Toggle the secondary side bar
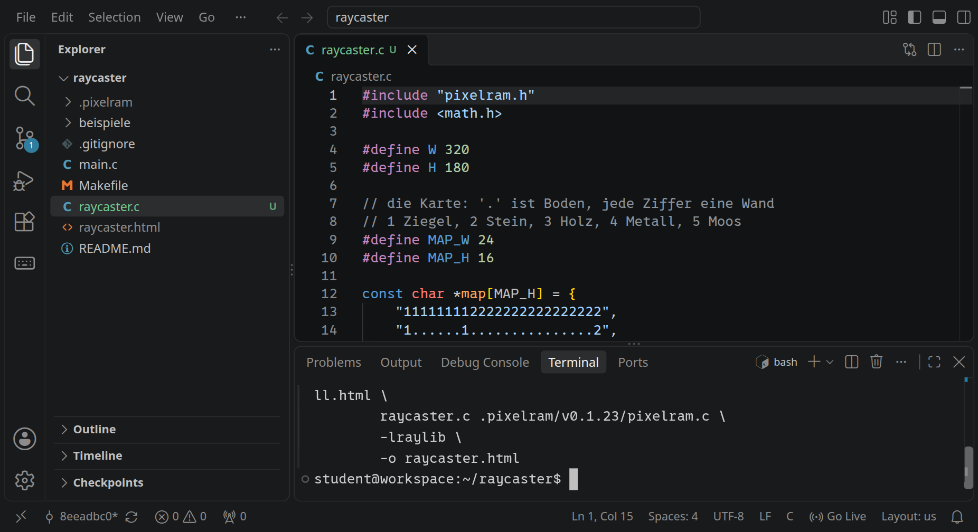Image resolution: width=978 pixels, height=532 pixels. point(964,17)
